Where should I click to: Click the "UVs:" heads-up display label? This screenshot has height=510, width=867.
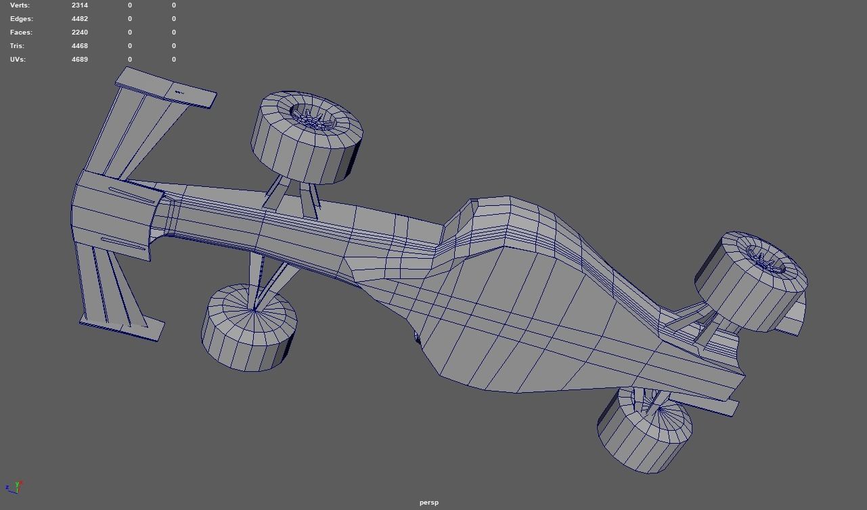[18, 60]
